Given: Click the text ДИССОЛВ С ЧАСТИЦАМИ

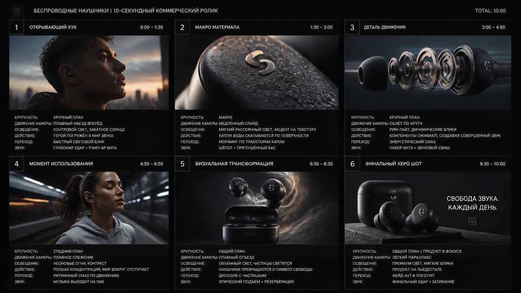Looking at the screenshot, I should click(x=242, y=275).
